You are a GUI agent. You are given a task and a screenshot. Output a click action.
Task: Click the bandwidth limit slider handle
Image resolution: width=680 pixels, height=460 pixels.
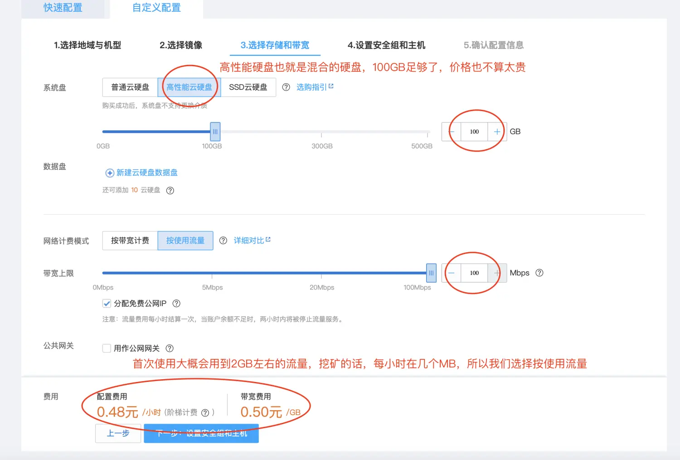pyautogui.click(x=431, y=273)
